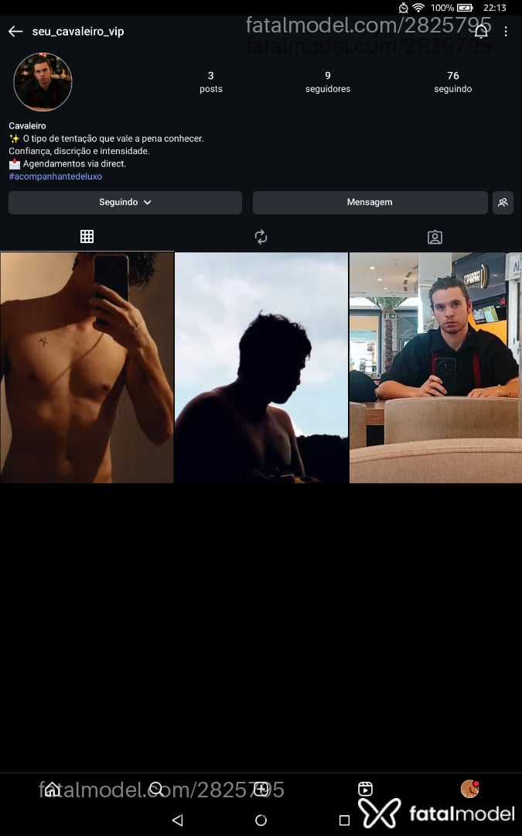Open the 76 seguindo list

[452, 82]
